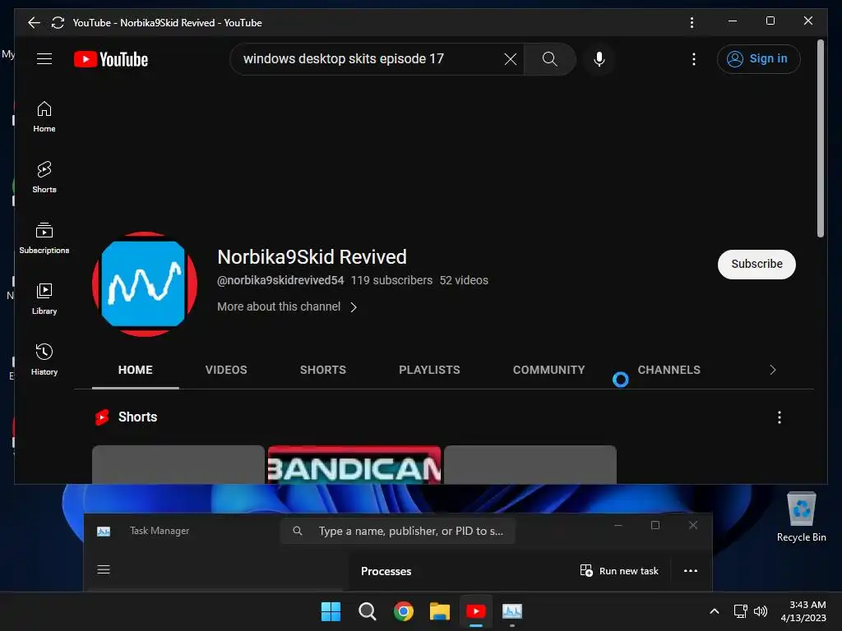Switch to Task Manager in taskbar

coord(512,611)
